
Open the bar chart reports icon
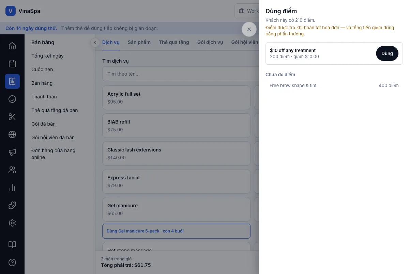pyautogui.click(x=12, y=188)
